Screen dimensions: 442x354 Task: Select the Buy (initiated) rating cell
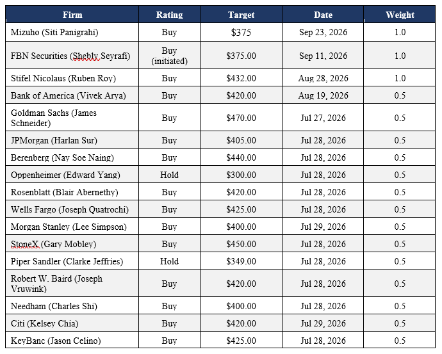pyautogui.click(x=169, y=56)
